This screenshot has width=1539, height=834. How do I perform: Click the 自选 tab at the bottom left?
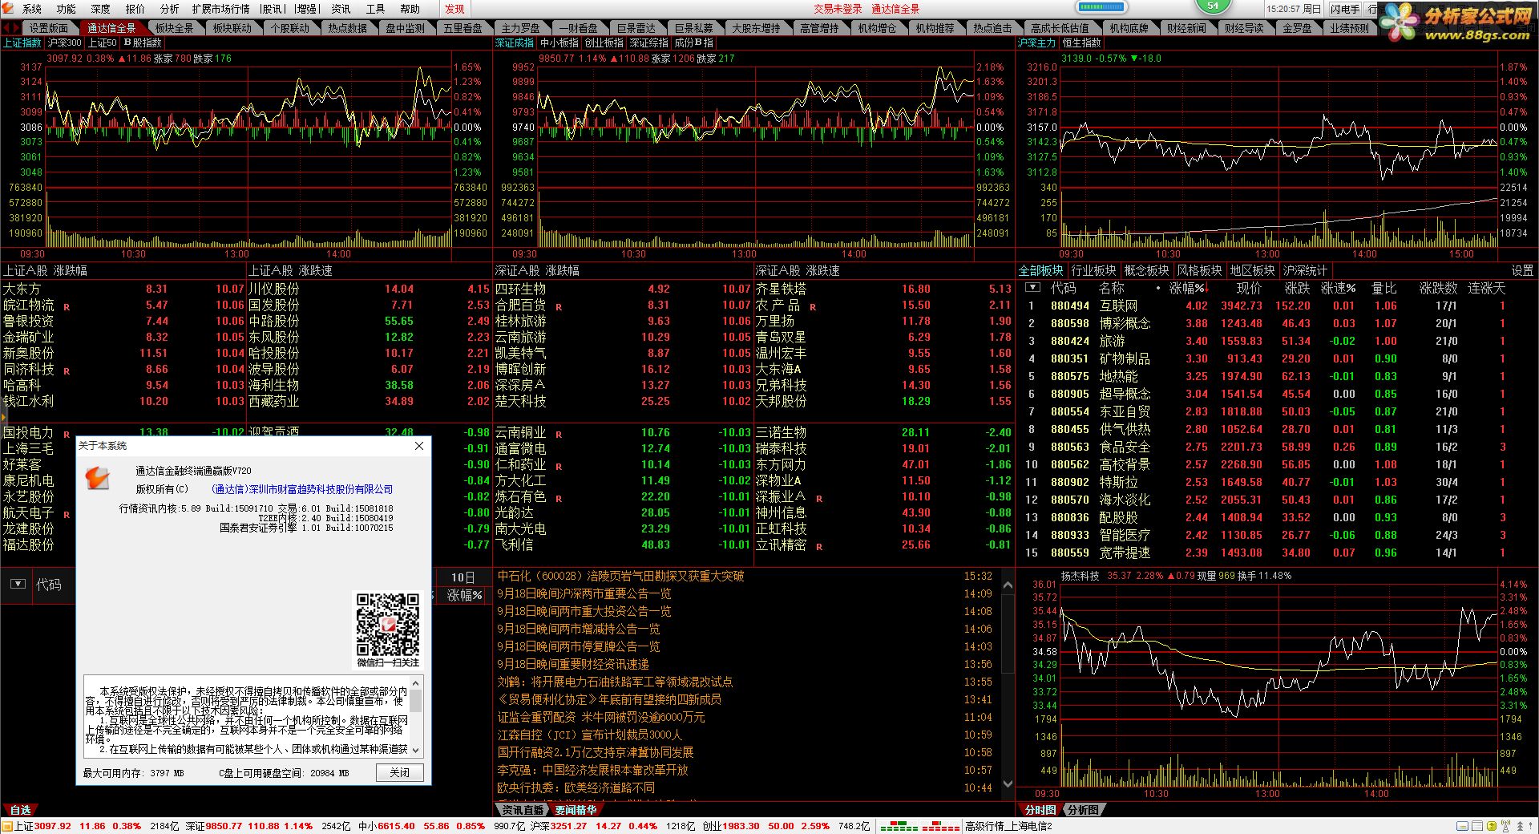point(20,810)
